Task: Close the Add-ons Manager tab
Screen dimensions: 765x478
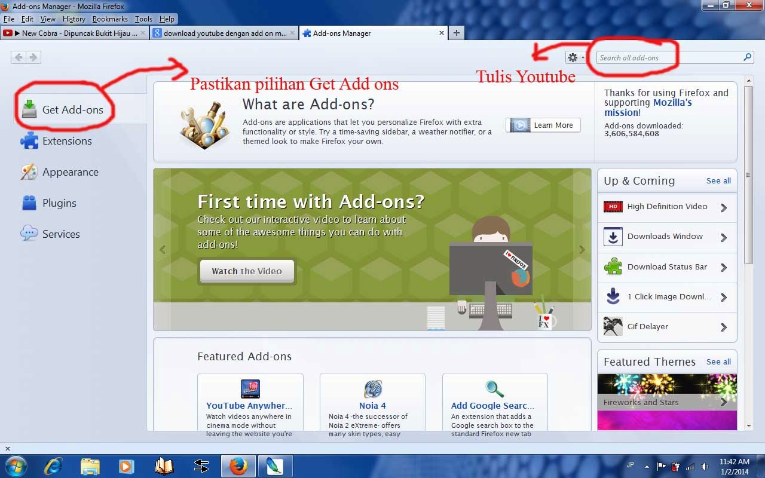Action: click(442, 33)
